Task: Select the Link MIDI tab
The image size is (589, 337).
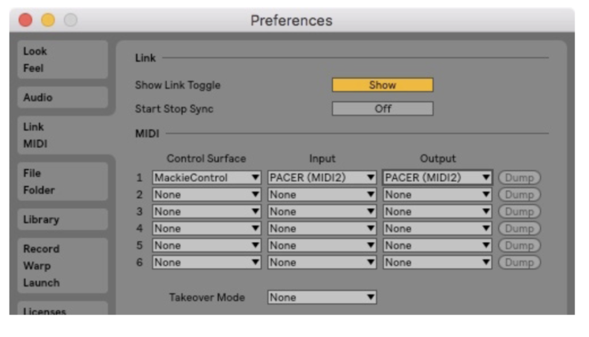Action: pos(62,135)
